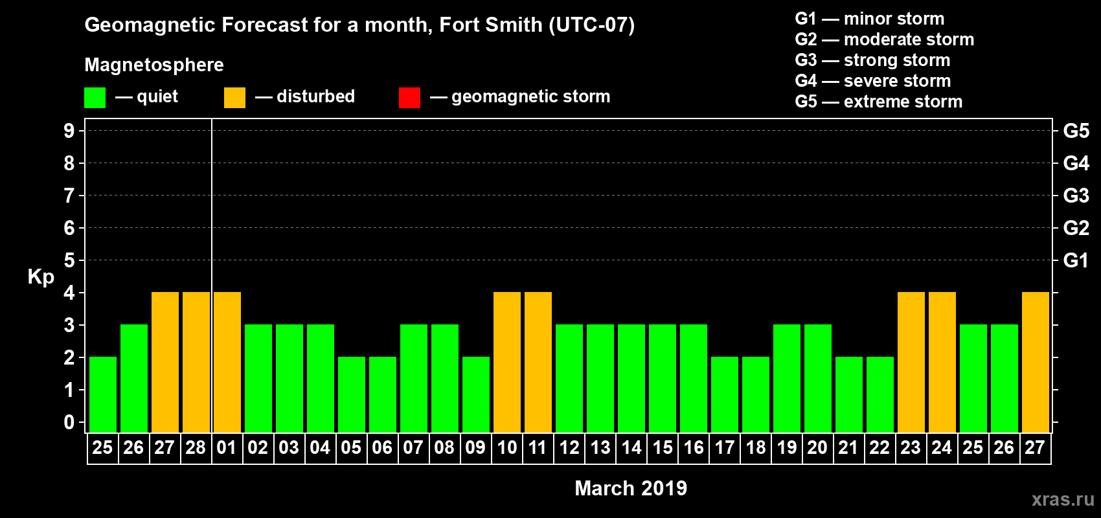Click the G5 label on right axis
This screenshot has height=518, width=1101.
coord(1076,131)
